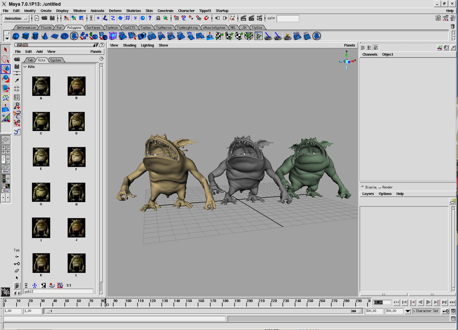458x330 pixels.
Task: Select goblin kit thumbnail F
Action: pos(76,157)
